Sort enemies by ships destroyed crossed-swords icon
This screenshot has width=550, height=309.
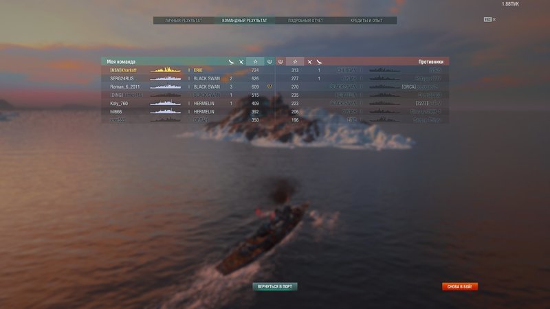click(309, 62)
